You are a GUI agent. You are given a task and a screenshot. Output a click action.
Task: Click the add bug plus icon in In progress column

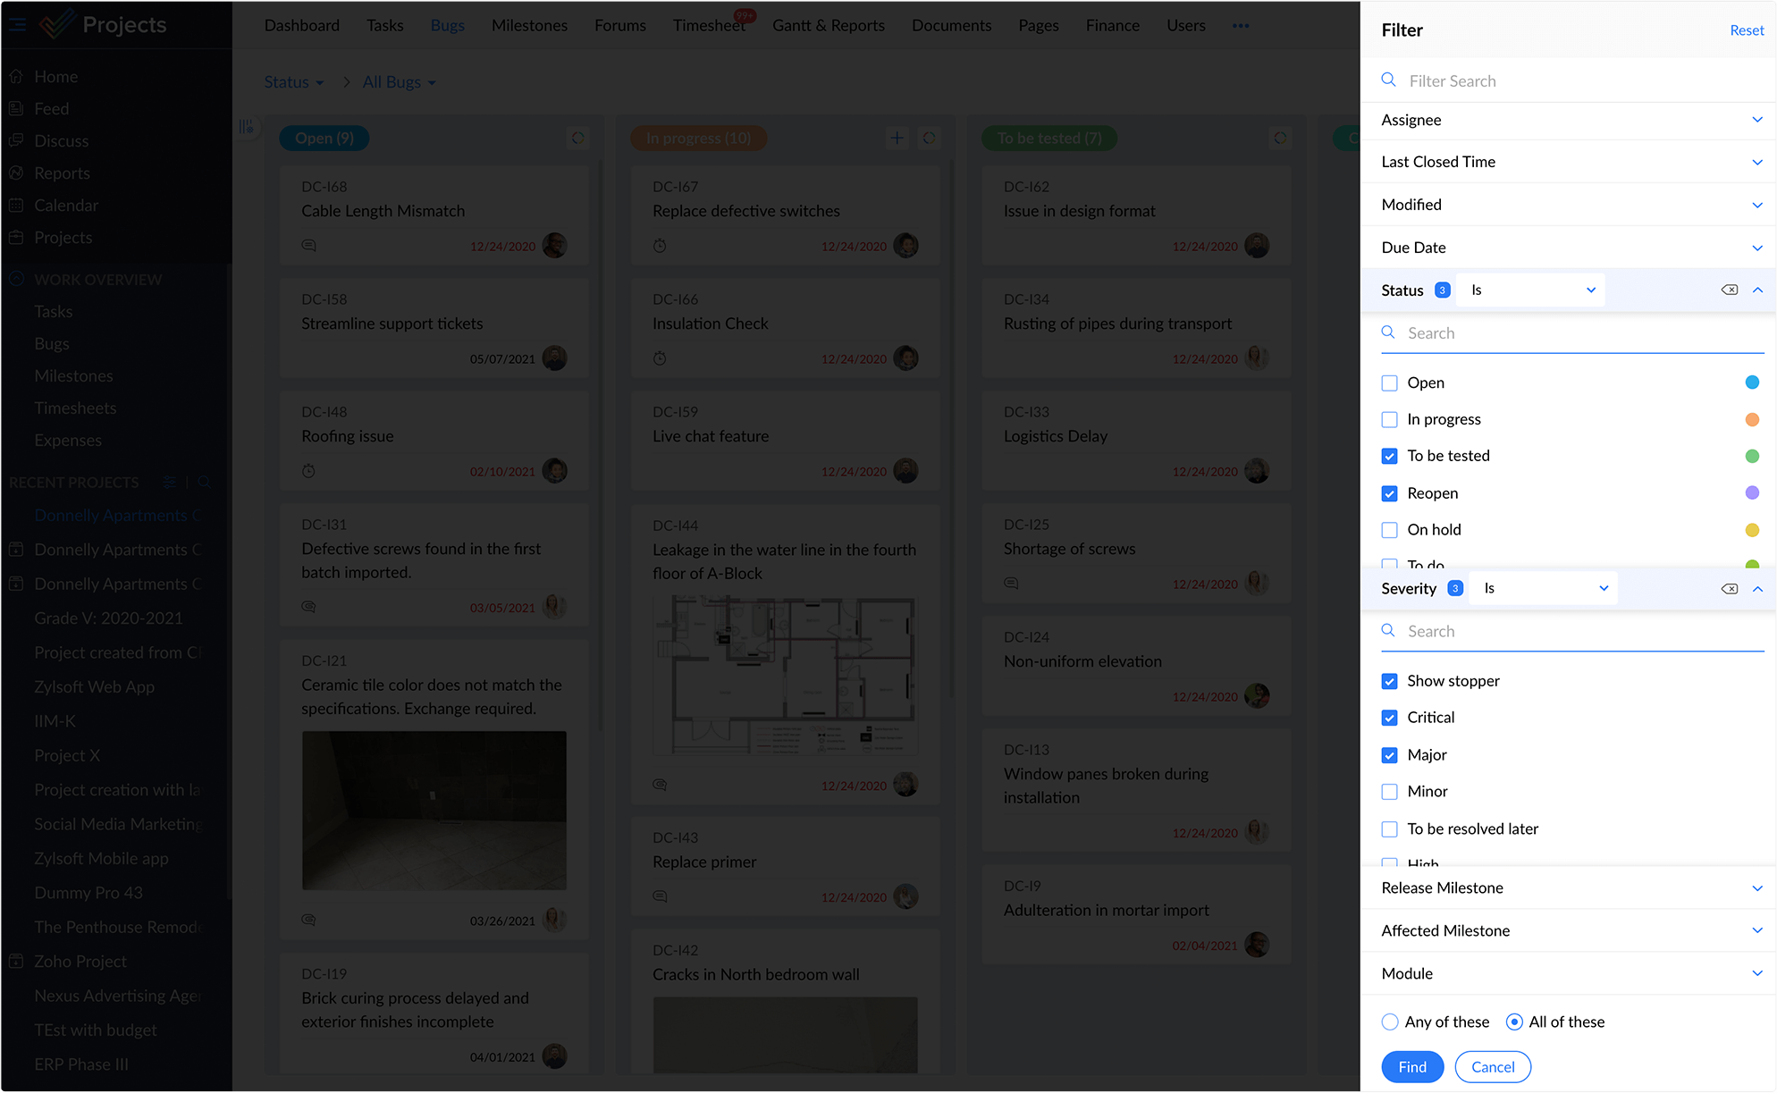point(897,138)
